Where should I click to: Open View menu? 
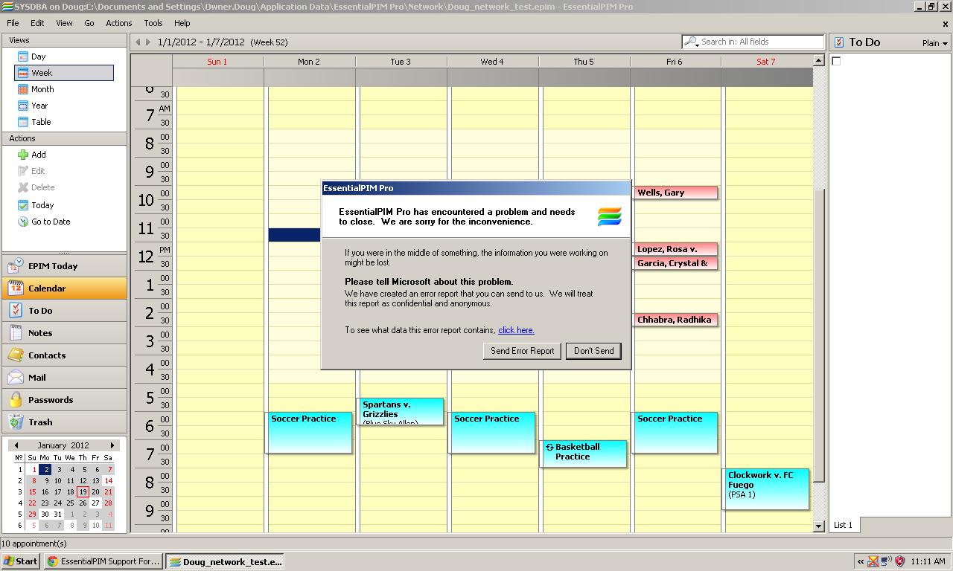coord(64,23)
